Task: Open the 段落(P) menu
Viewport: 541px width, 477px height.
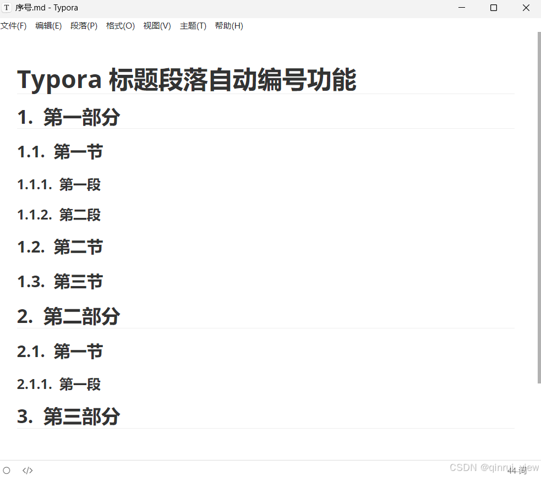Action: (x=84, y=26)
